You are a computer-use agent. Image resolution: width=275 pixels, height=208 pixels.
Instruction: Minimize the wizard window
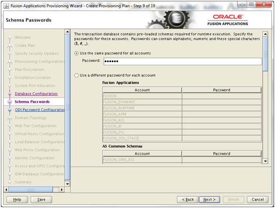[242, 4]
